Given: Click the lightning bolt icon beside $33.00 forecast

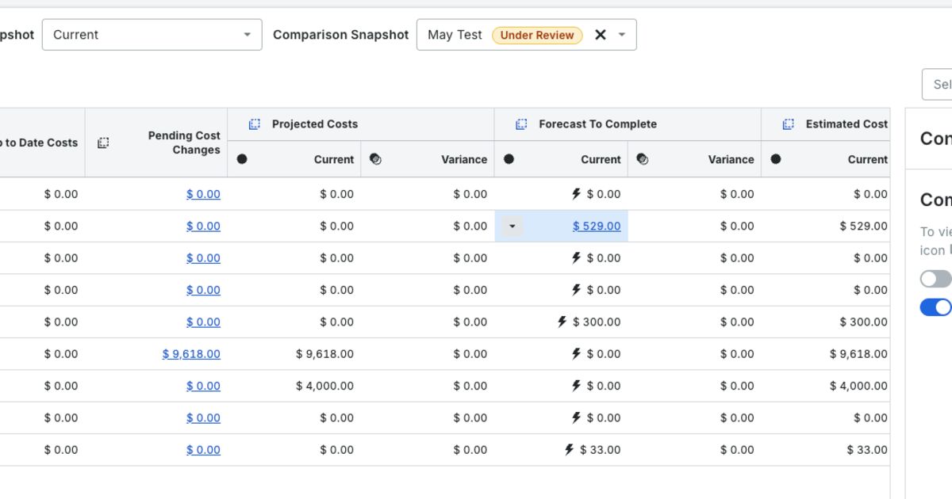Looking at the screenshot, I should point(567,449).
